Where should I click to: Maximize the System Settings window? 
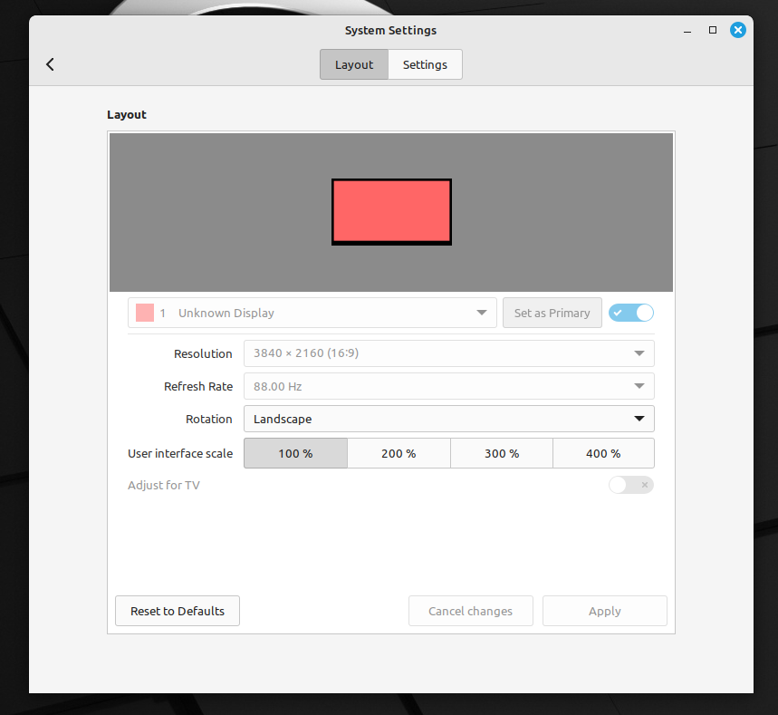[713, 30]
